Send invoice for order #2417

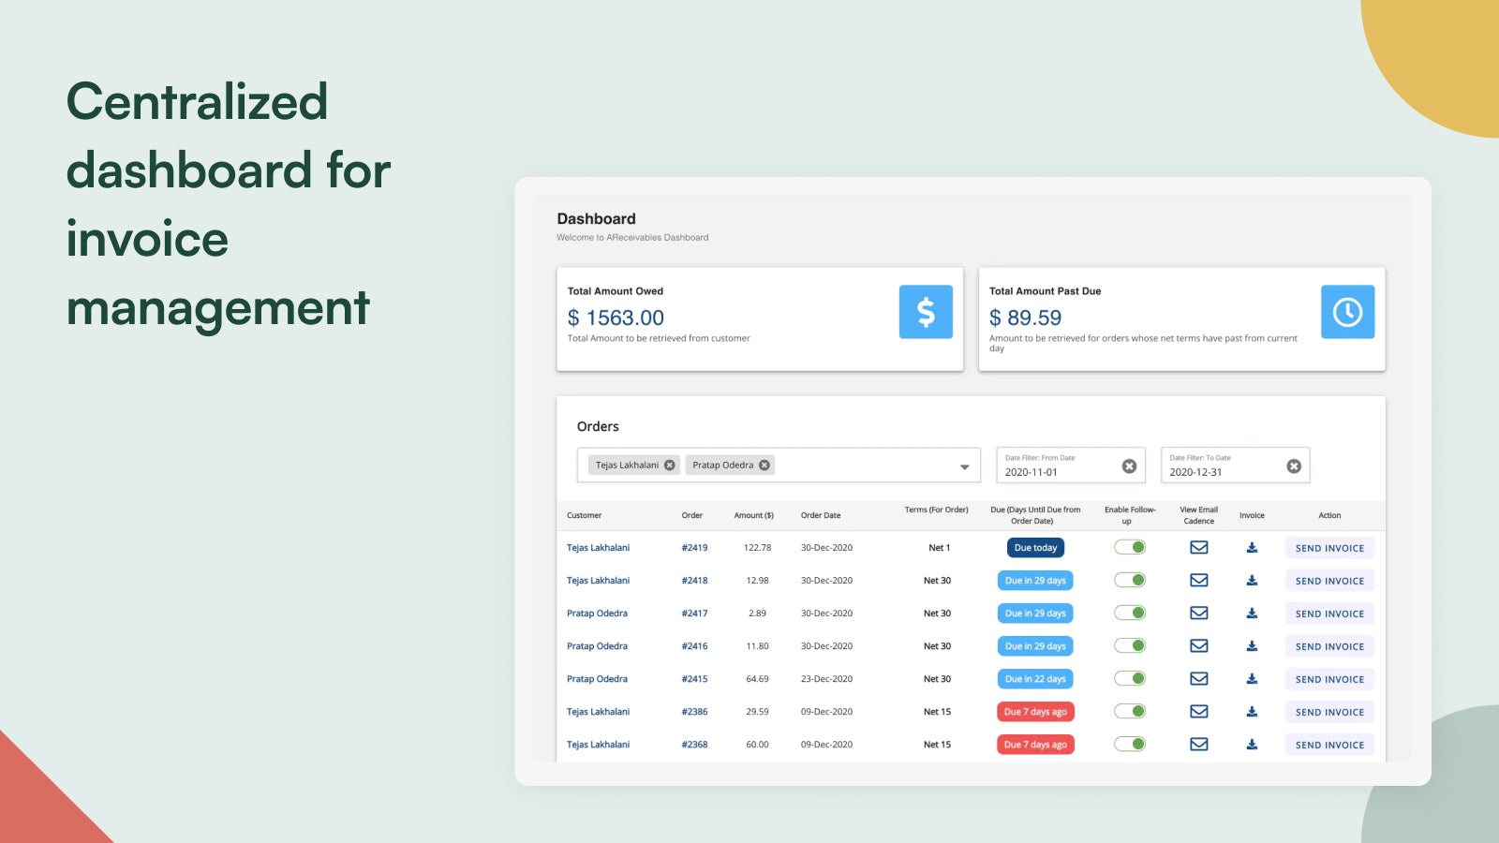1329,614
